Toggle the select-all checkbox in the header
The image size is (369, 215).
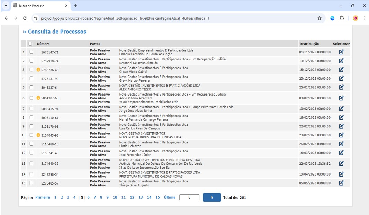pos(30,44)
